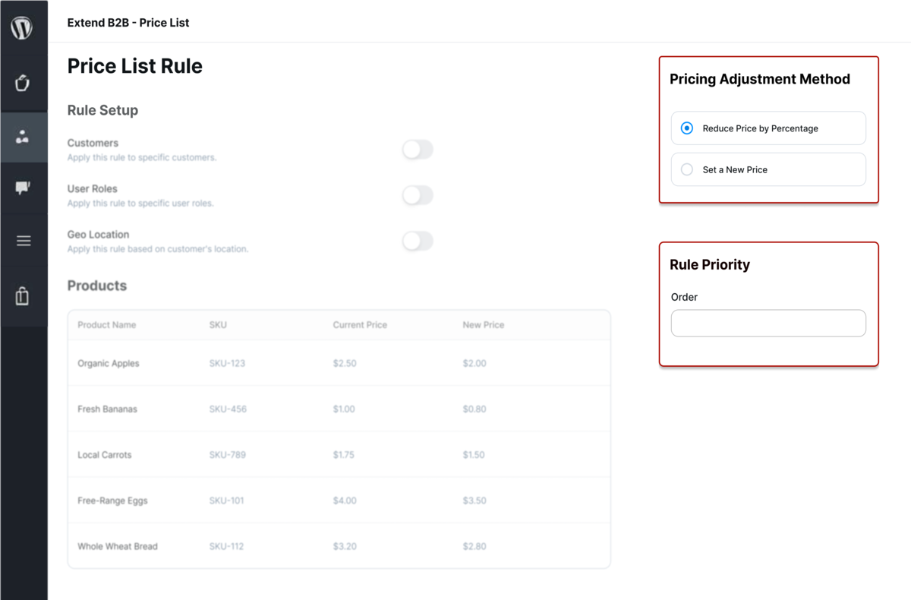Image resolution: width=911 pixels, height=600 pixels.
Task: Click the Extend B2B - Price List header
Action: click(x=128, y=22)
